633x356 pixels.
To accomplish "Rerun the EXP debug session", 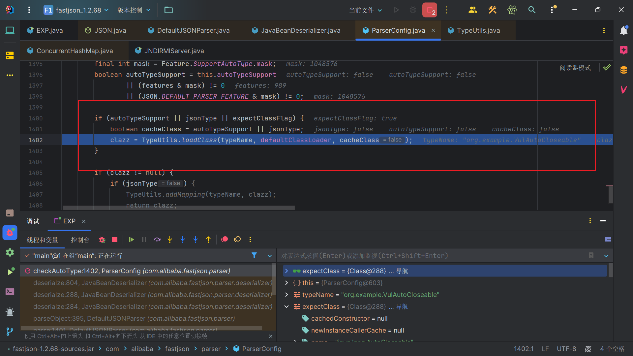I will 102,240.
